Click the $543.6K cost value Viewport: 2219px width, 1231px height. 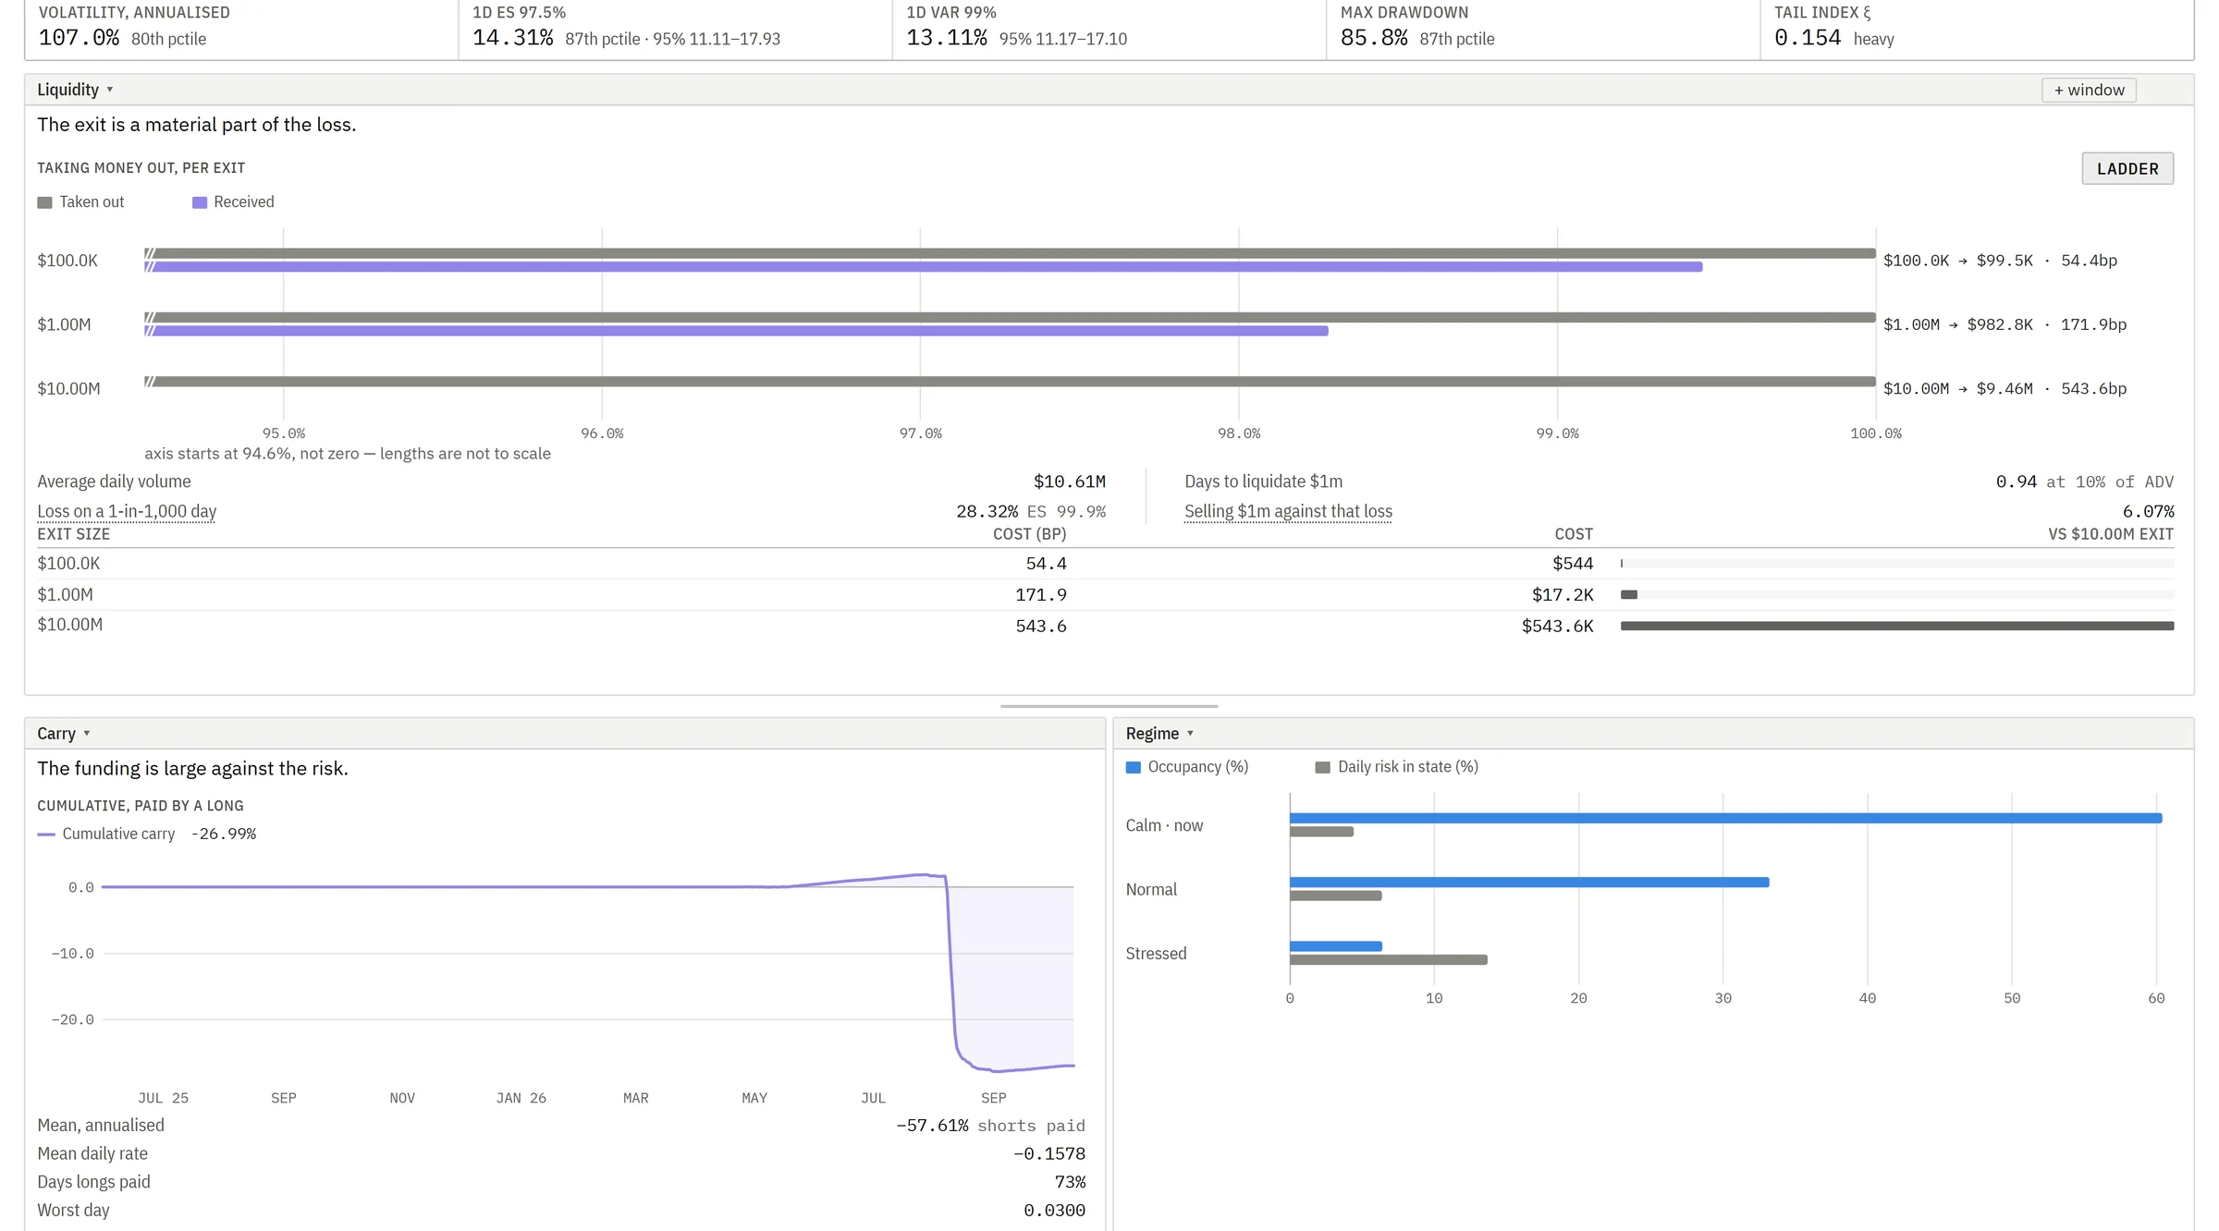point(1557,627)
